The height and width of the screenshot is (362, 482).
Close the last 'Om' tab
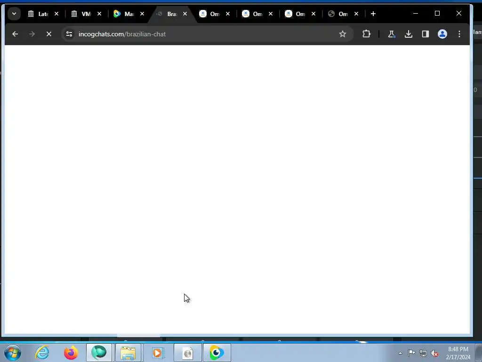point(356,14)
